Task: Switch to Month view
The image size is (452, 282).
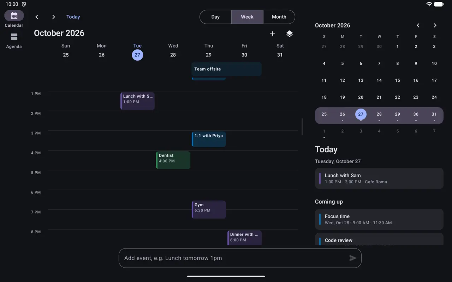Action: pos(279,17)
